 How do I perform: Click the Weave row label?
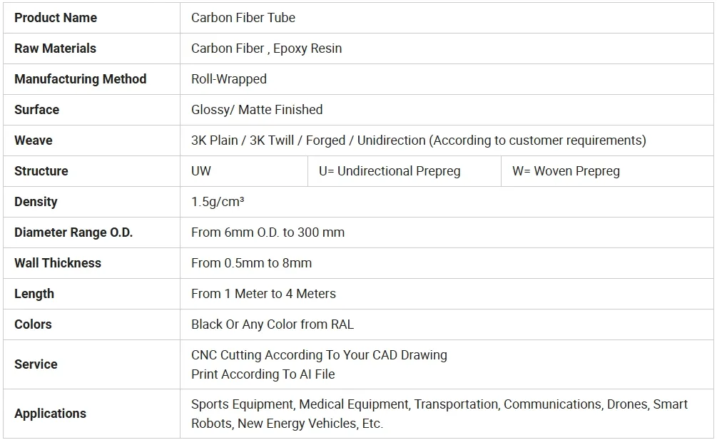(x=34, y=140)
